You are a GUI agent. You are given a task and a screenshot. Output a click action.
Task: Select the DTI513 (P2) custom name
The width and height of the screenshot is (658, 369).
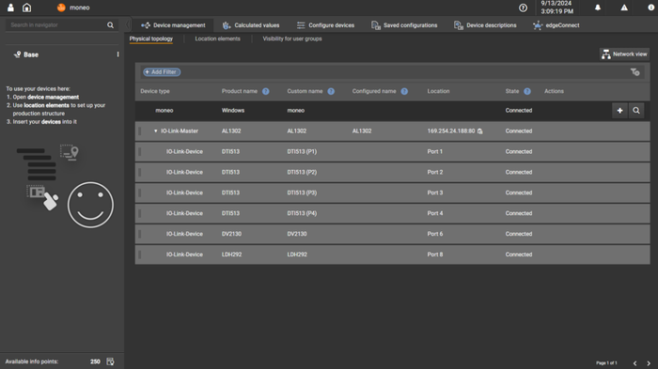click(x=302, y=172)
